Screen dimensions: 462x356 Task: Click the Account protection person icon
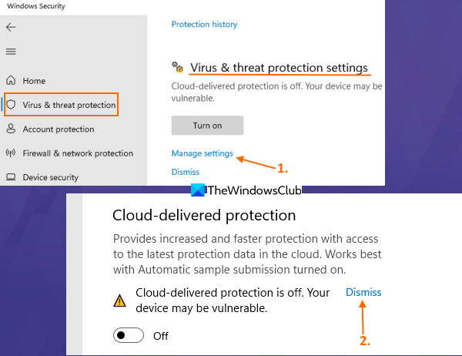pyautogui.click(x=11, y=129)
